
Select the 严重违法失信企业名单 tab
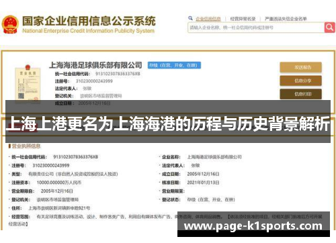[286, 19]
